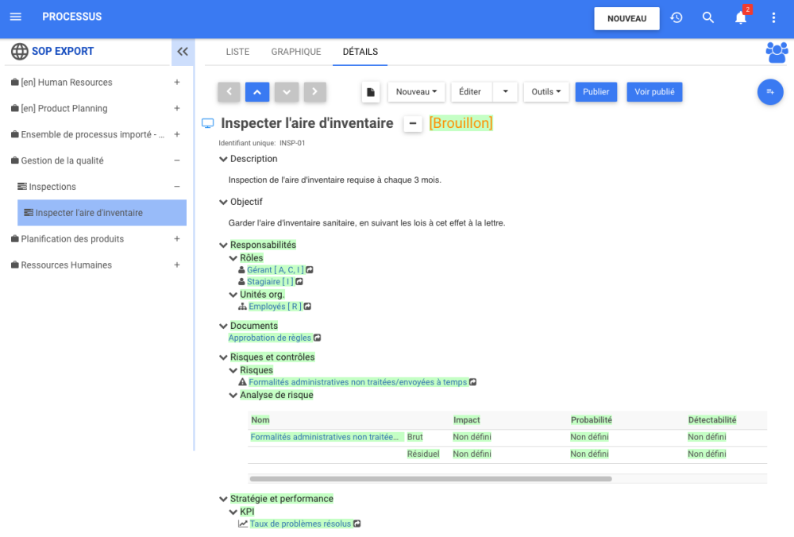Collapse the Description section chevron

pyautogui.click(x=223, y=159)
